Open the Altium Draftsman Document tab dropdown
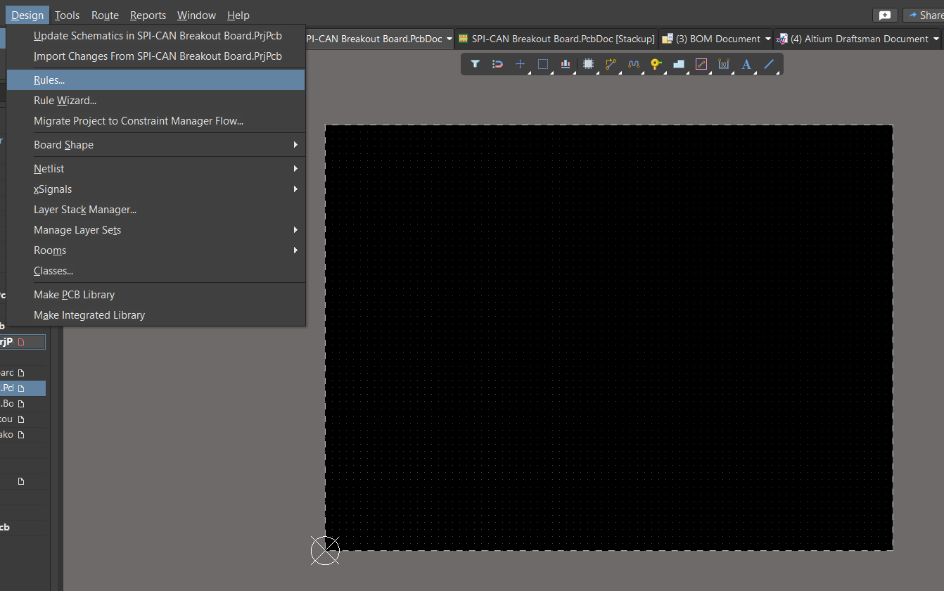 tap(936, 39)
